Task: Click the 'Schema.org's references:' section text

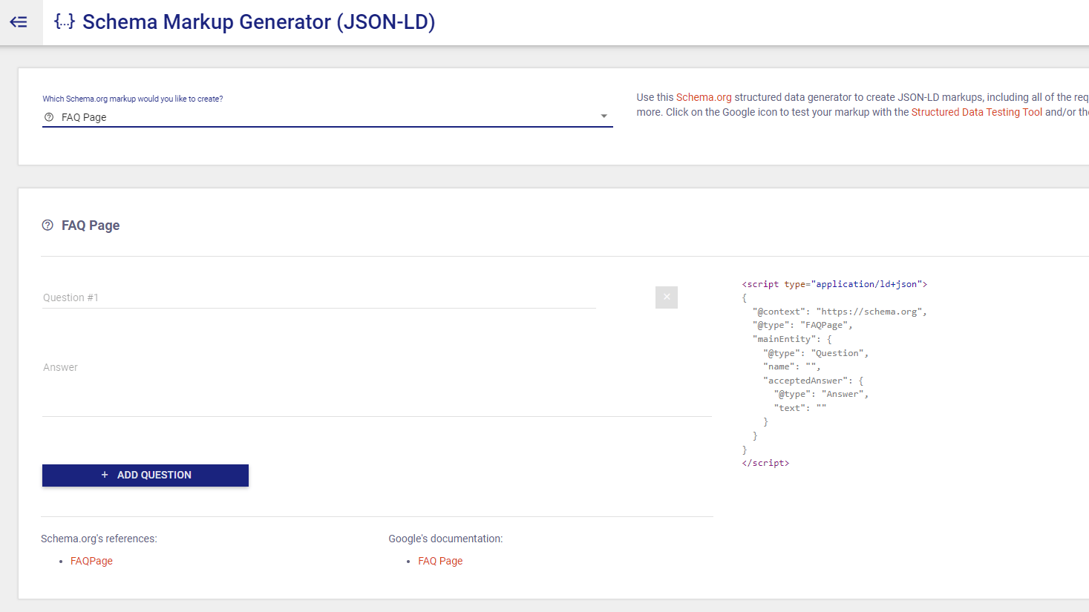Action: [99, 538]
